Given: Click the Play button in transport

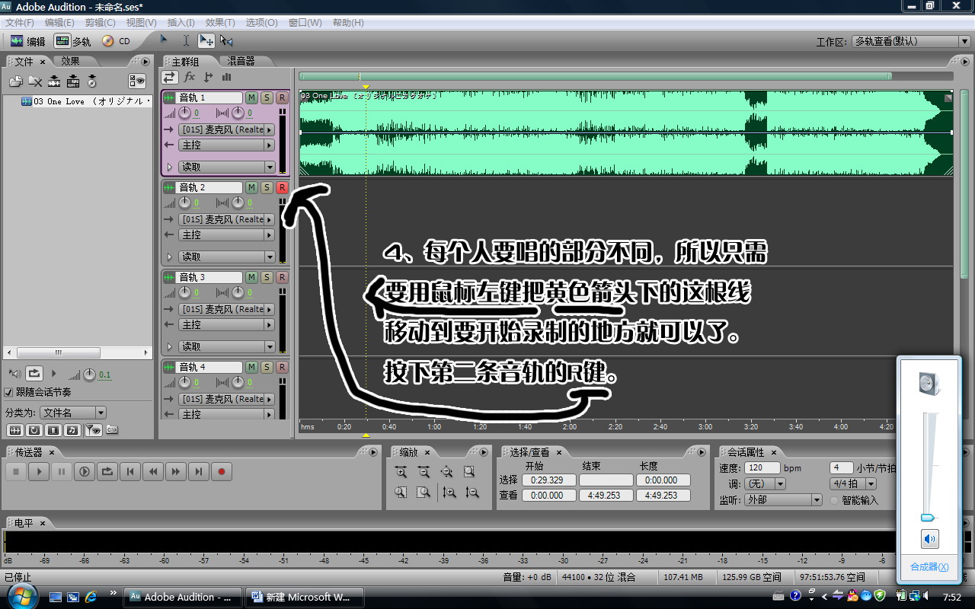Looking at the screenshot, I should (39, 472).
